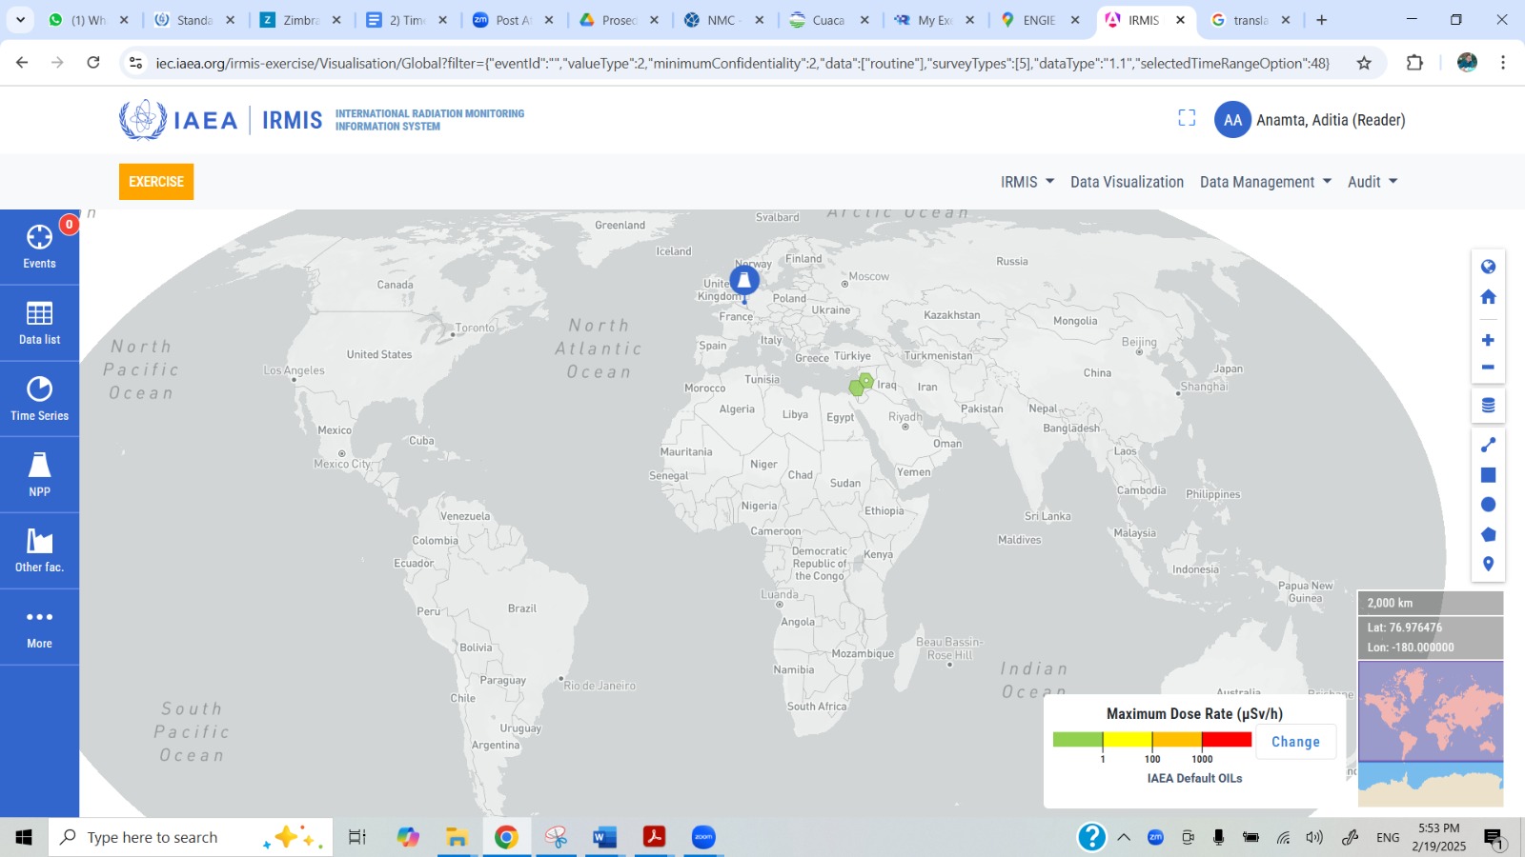Click the red legend color band
This screenshot has width=1525, height=857.
coord(1227,740)
